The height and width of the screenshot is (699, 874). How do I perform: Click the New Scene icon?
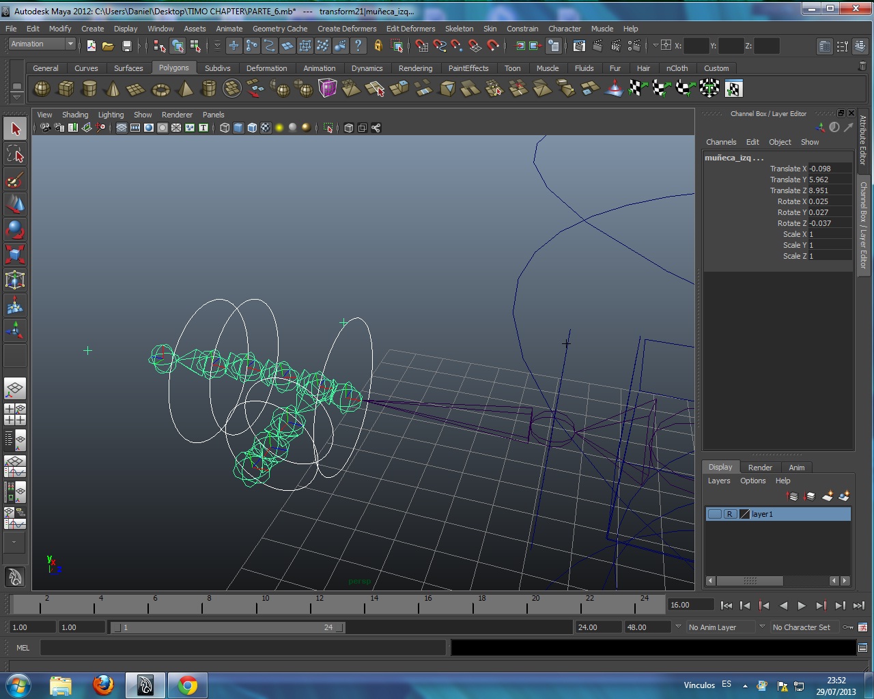[x=91, y=46]
